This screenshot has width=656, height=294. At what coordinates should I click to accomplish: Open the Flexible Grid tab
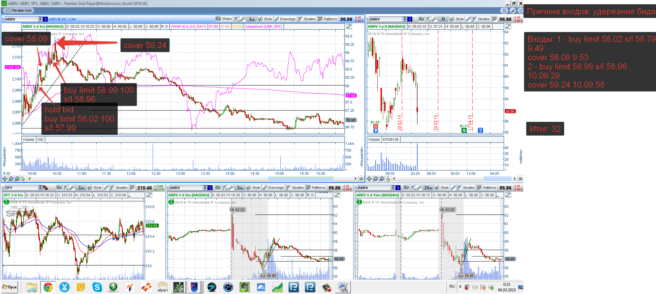(x=19, y=10)
